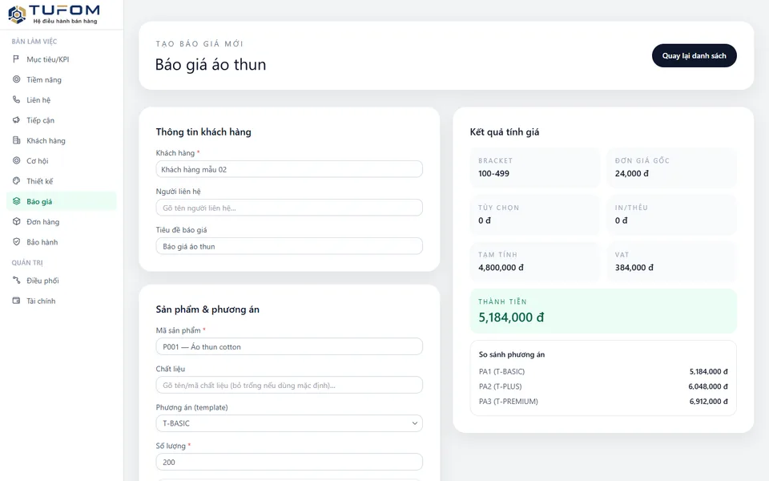Click the route icon beside Điều phối
This screenshot has width=769, height=481.
pyautogui.click(x=16, y=281)
